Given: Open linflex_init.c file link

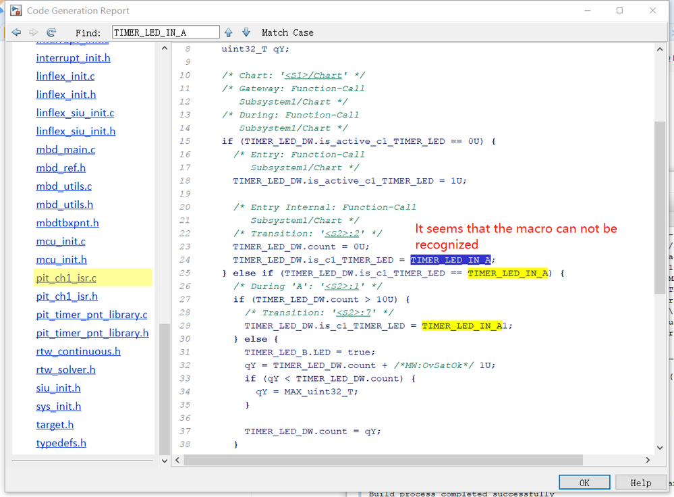Looking at the screenshot, I should (65, 76).
